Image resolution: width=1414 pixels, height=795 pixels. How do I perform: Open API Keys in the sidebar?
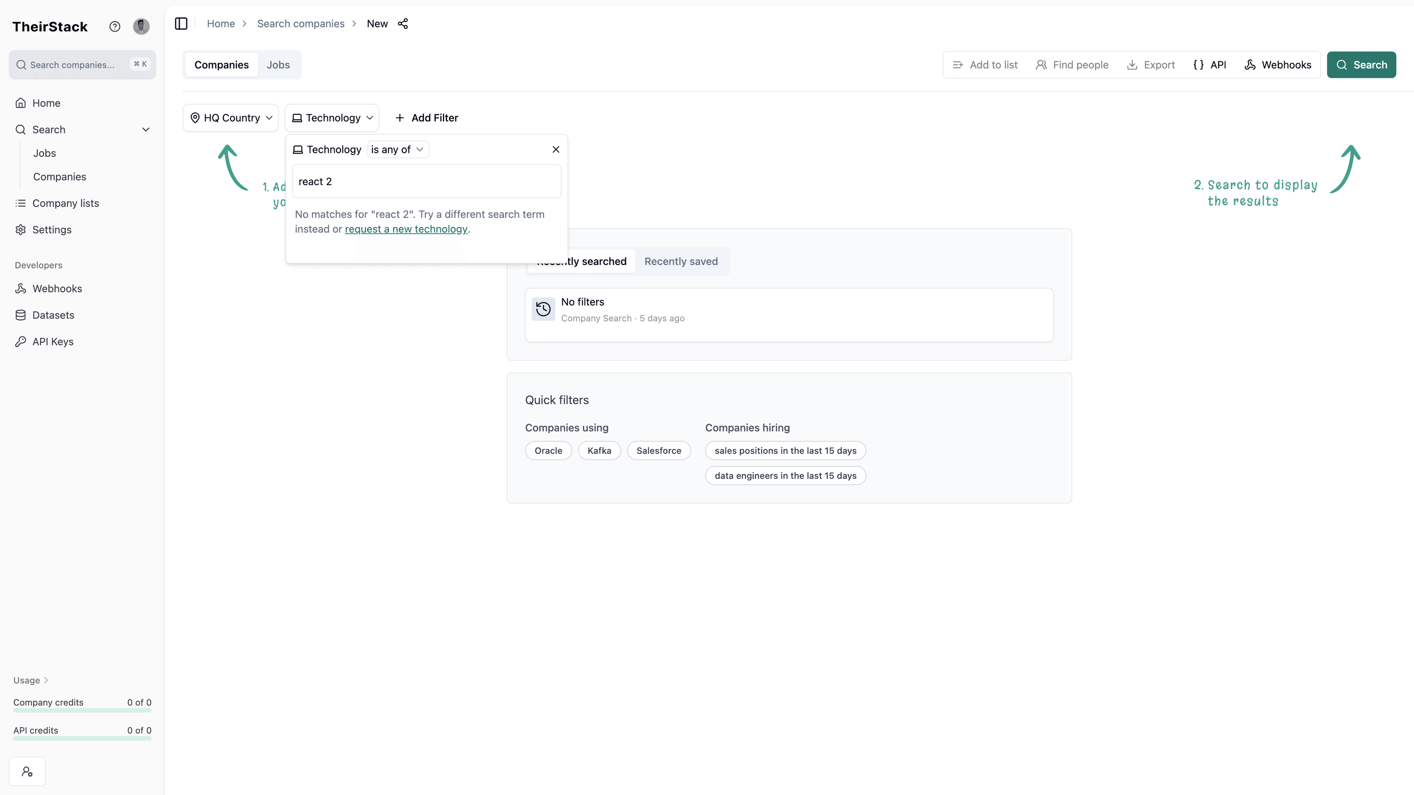pyautogui.click(x=53, y=341)
